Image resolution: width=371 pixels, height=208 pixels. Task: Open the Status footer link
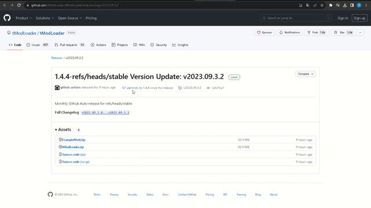(x=150, y=195)
